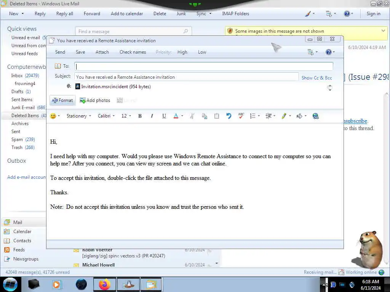Open the New dropdown in main toolbar
390x292 pixels.
[x=16, y=14]
